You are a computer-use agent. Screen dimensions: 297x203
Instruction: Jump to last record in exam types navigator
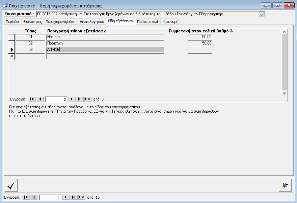tap(80, 99)
